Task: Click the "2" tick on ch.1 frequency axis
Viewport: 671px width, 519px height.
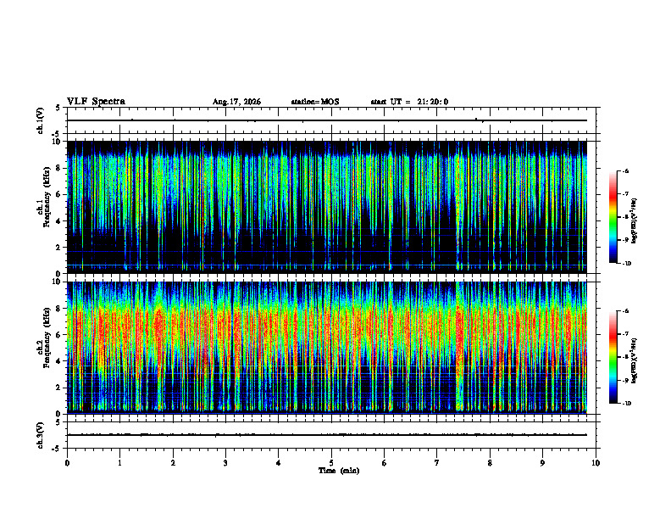Action: [x=59, y=248]
